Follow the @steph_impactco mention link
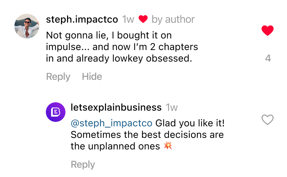Viewport: 287px width, 177px height. pos(112,123)
